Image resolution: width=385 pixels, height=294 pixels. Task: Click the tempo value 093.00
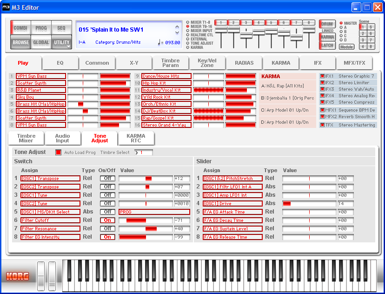click(173, 42)
